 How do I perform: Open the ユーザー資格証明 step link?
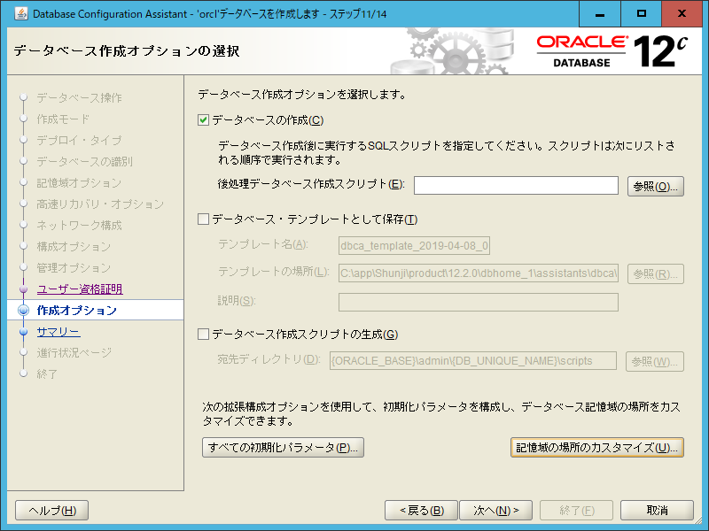(80, 289)
